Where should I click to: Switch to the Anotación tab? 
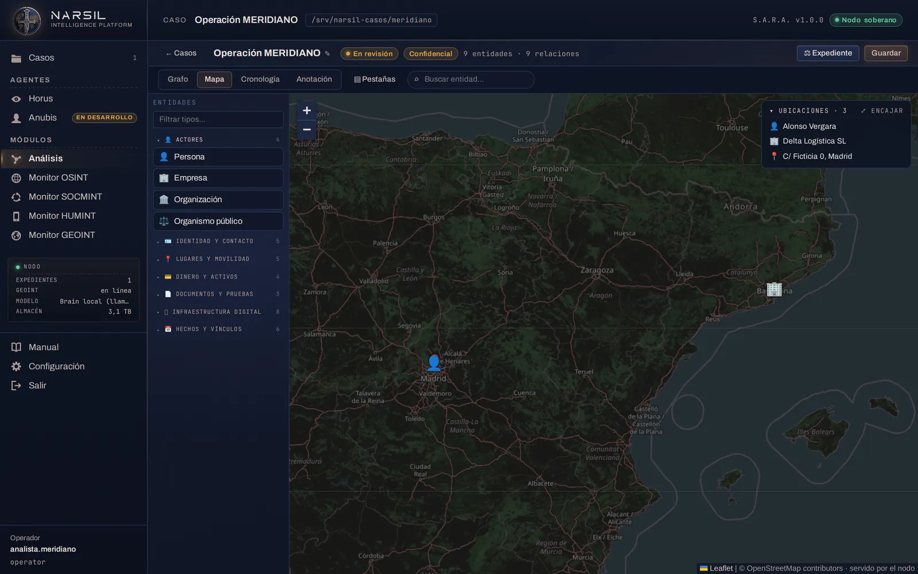[314, 79]
